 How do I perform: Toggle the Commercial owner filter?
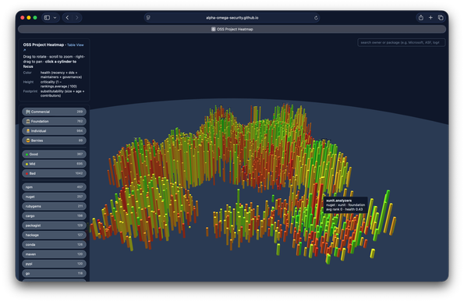click(54, 112)
